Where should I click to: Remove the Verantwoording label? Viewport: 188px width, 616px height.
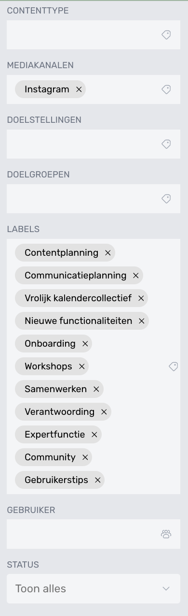point(104,412)
